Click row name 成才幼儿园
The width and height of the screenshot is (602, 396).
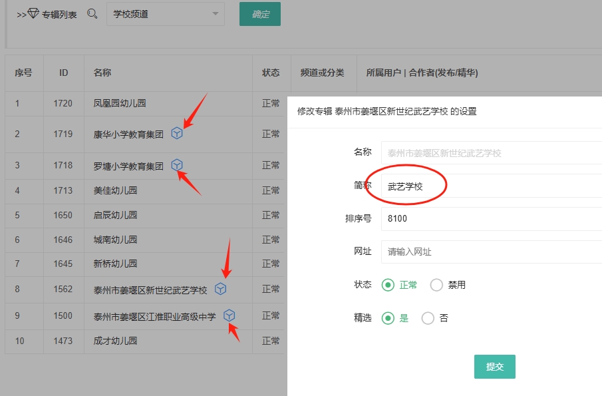click(x=115, y=341)
